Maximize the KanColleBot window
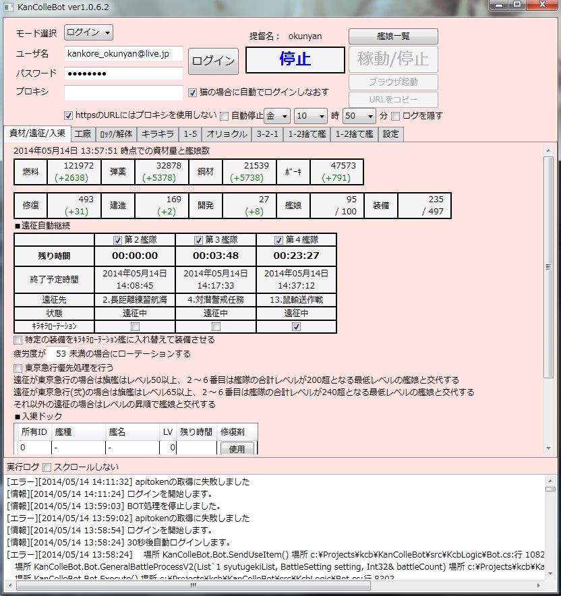Image resolution: width=561 pixels, height=596 pixels. tap(517, 5)
